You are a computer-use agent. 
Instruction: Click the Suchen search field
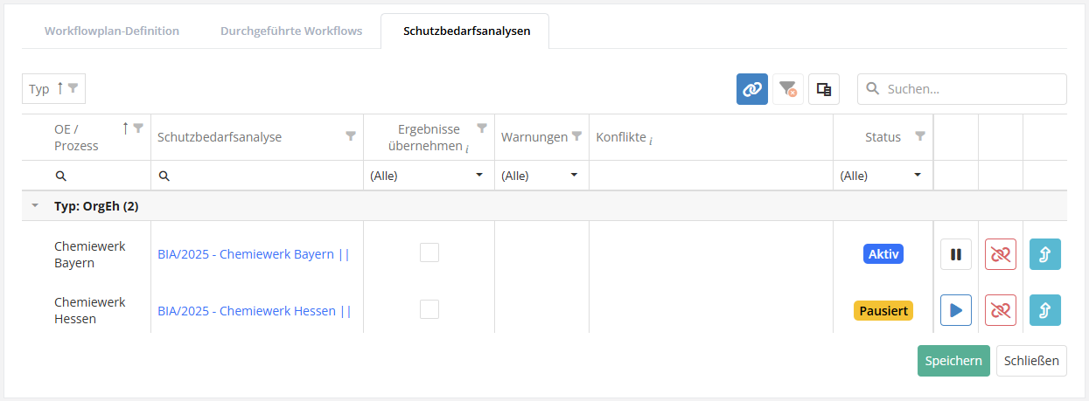(x=971, y=89)
